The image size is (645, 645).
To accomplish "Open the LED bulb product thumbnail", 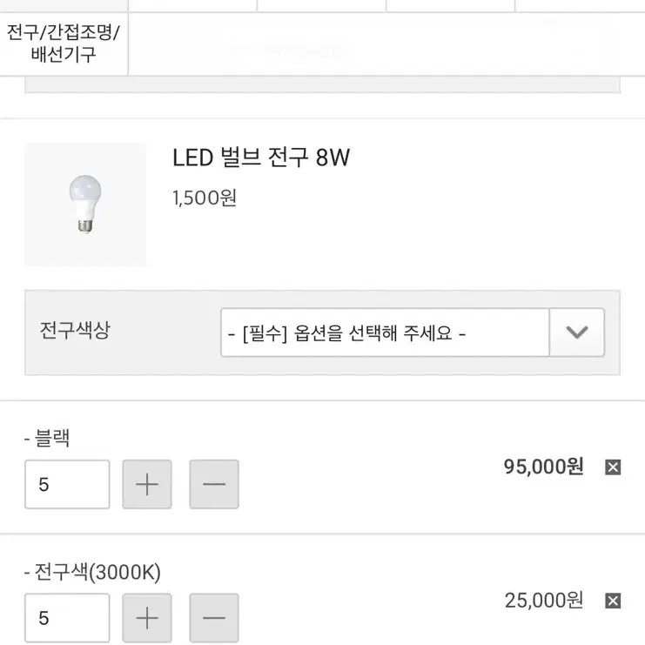I will tap(85, 204).
